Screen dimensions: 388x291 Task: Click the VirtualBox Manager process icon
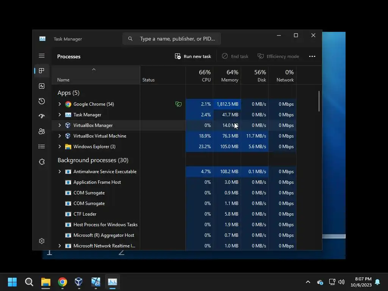[x=68, y=125]
